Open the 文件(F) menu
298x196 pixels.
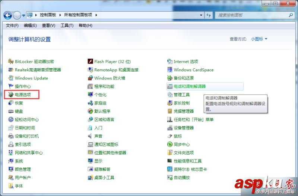12,25
